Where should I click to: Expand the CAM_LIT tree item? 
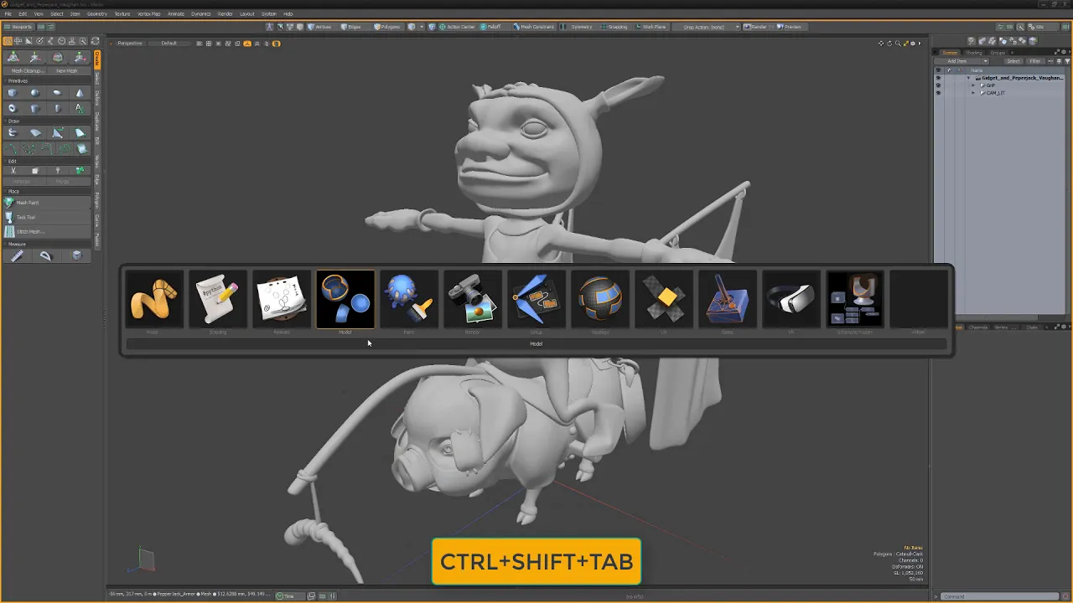coord(973,93)
